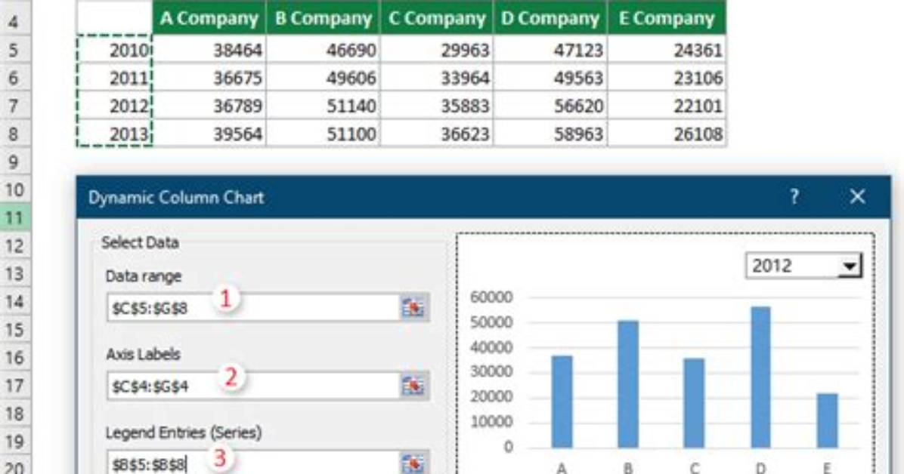Click cell with value 46690
Screen dimensions: 904x474
tap(323, 50)
